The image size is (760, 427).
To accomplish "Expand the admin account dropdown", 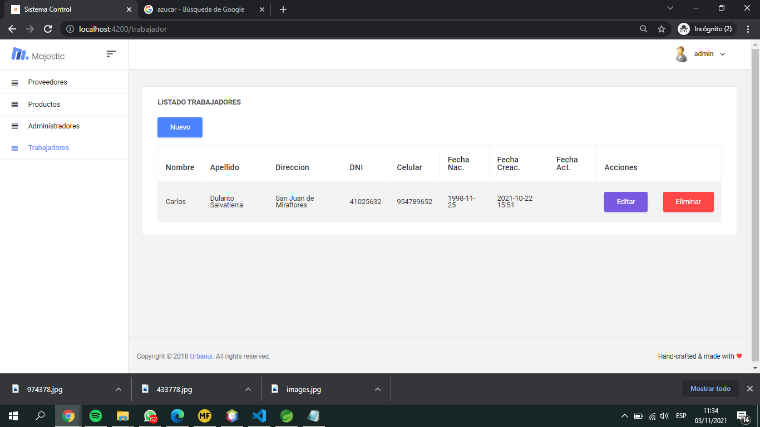I will click(723, 53).
